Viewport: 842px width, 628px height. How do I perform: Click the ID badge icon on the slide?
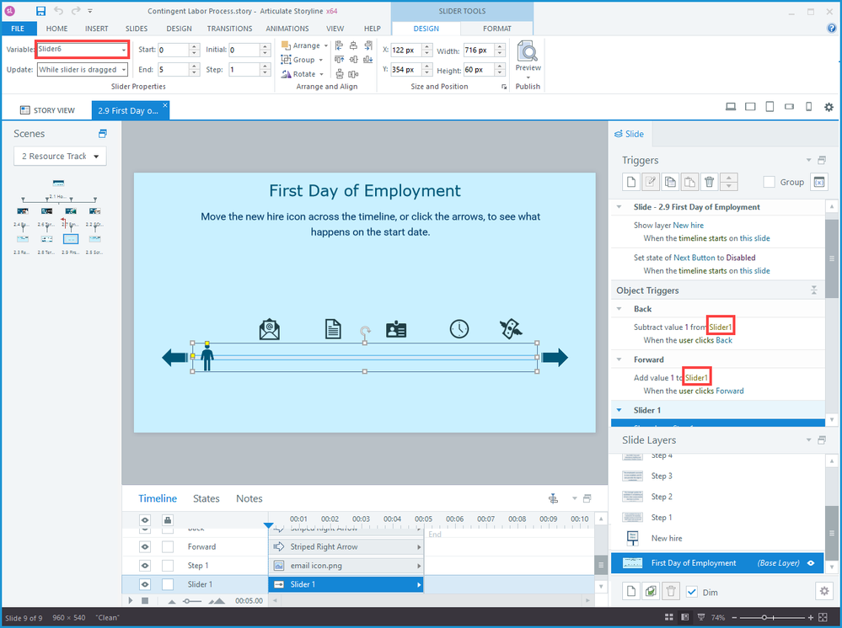tap(396, 329)
